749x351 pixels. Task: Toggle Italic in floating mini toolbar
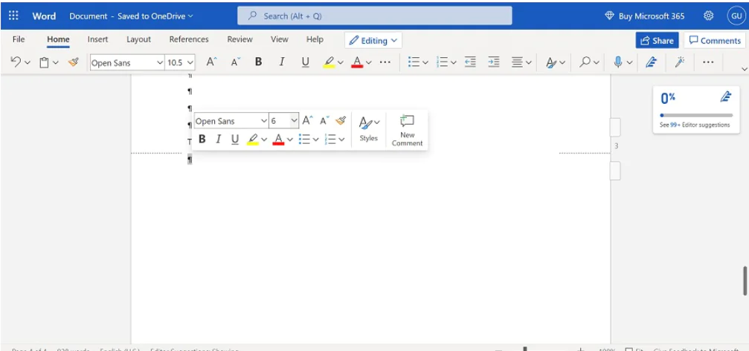[218, 139]
